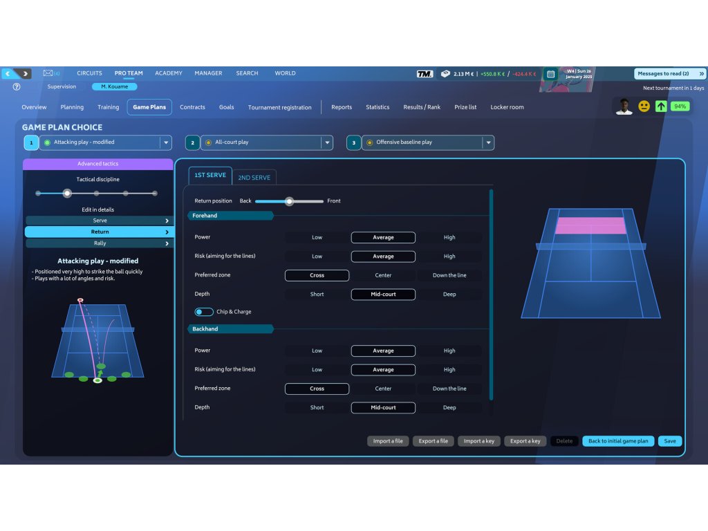The height and width of the screenshot is (531, 708).
Task: Select game plan slot number 1
Action: [31, 142]
